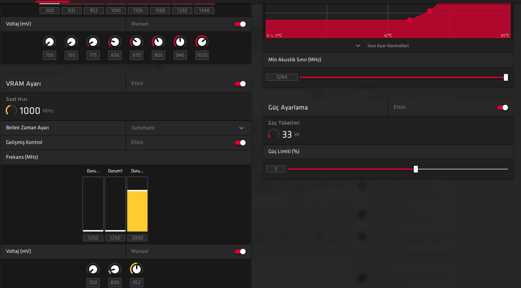Toggle the Etkin switch for VRAM Ayarı
Image resolution: width=521 pixels, height=288 pixels.
(x=240, y=84)
